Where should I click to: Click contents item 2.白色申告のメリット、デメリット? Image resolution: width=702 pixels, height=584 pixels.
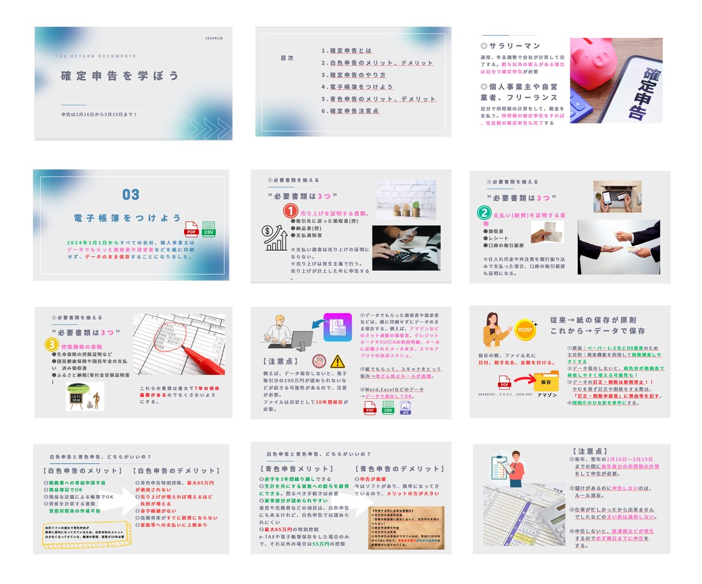click(x=377, y=63)
